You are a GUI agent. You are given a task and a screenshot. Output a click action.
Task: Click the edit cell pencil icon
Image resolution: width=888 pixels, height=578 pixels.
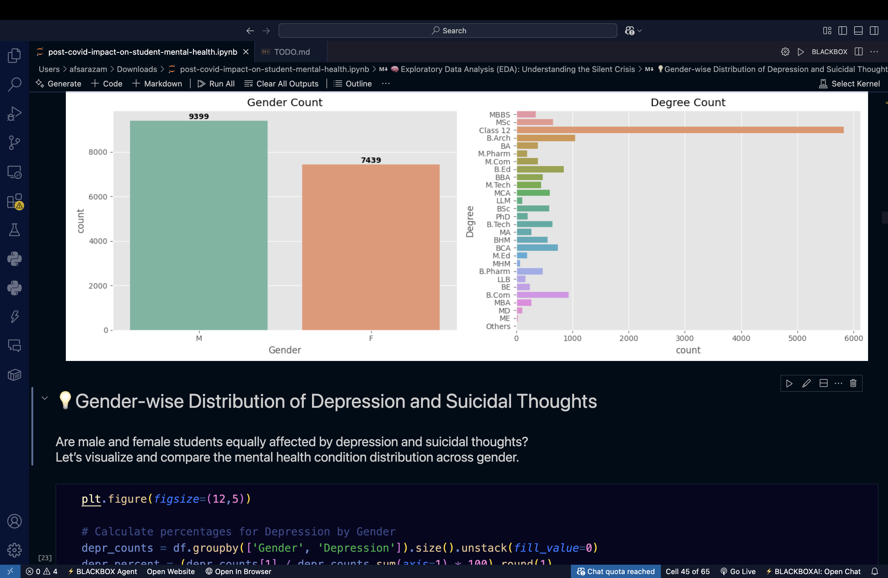click(x=806, y=383)
